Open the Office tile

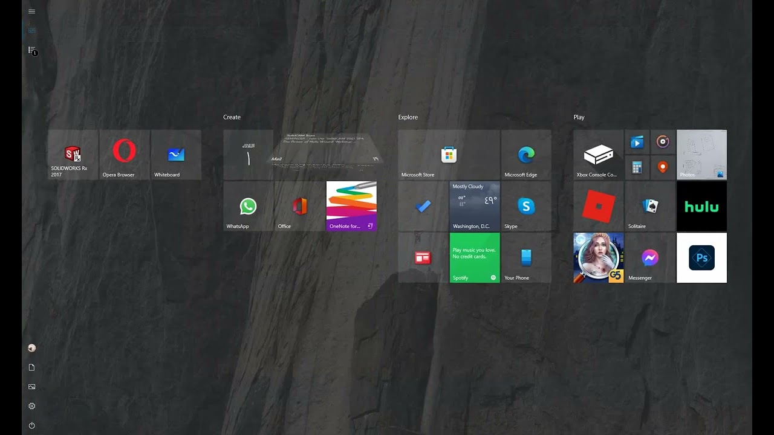tap(300, 206)
